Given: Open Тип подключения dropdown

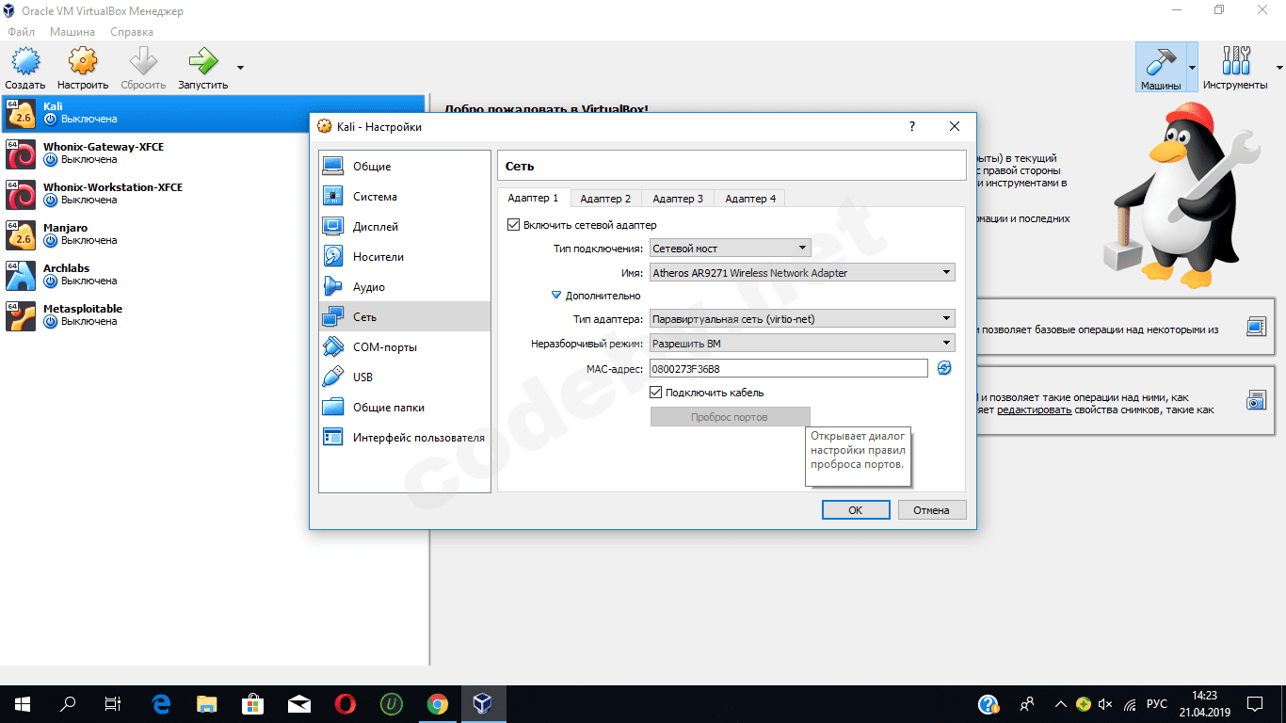Looking at the screenshot, I should 731,249.
